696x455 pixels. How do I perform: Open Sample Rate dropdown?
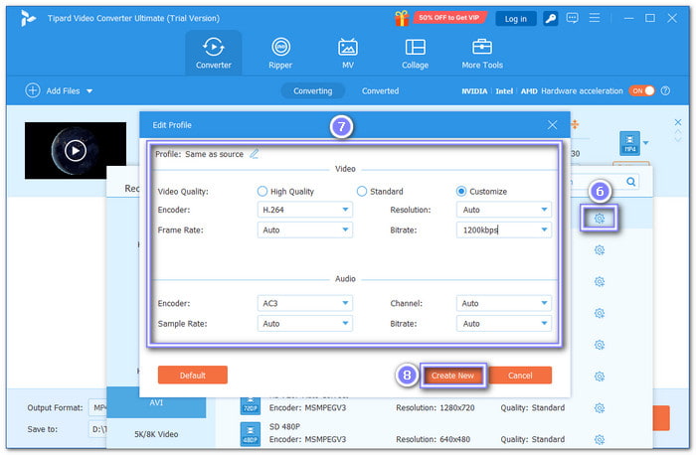coord(305,324)
